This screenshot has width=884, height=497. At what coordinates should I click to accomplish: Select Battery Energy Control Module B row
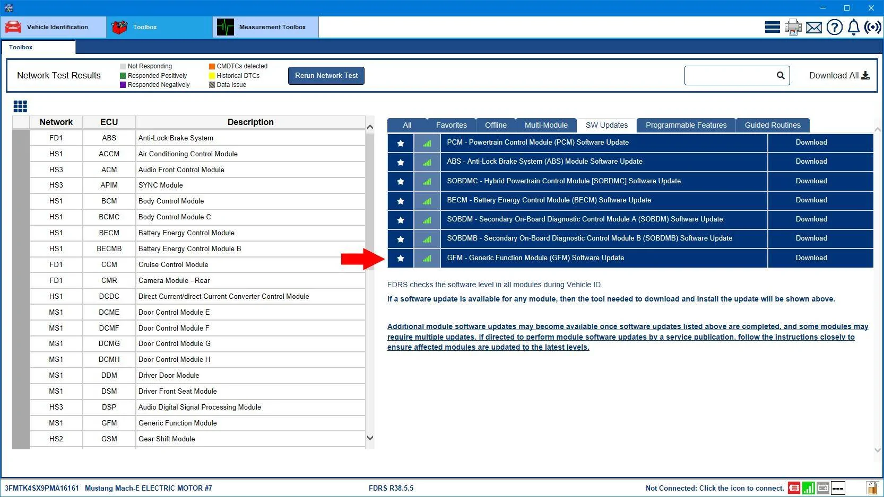[197, 249]
